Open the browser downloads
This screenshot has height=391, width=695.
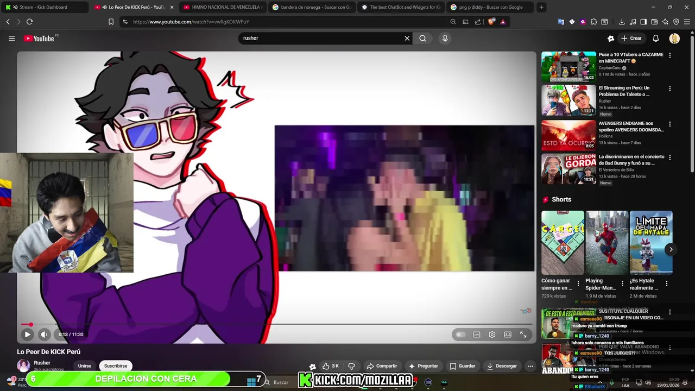[622, 22]
